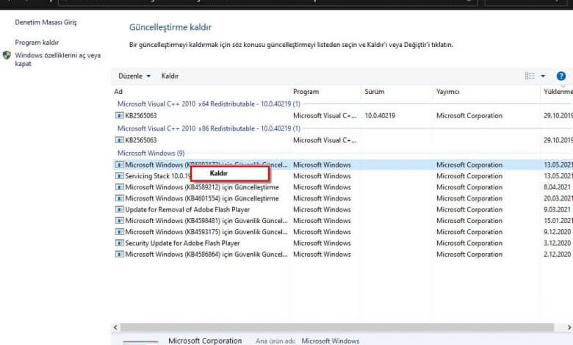
Task: Click the icon of the KB4601554 update
Action: [x=119, y=198]
